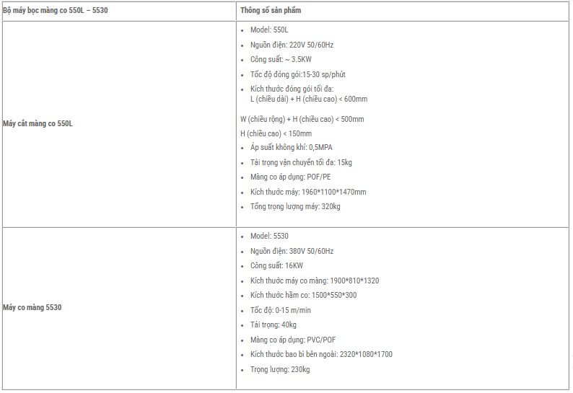Click the 'Công suất: ~ 3.5KW' line

(281, 60)
